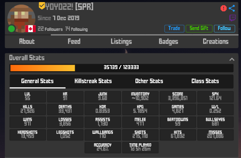241x158 pixels.
Task: Click the Since 7 Dec 2019 text
Action: click(x=59, y=18)
